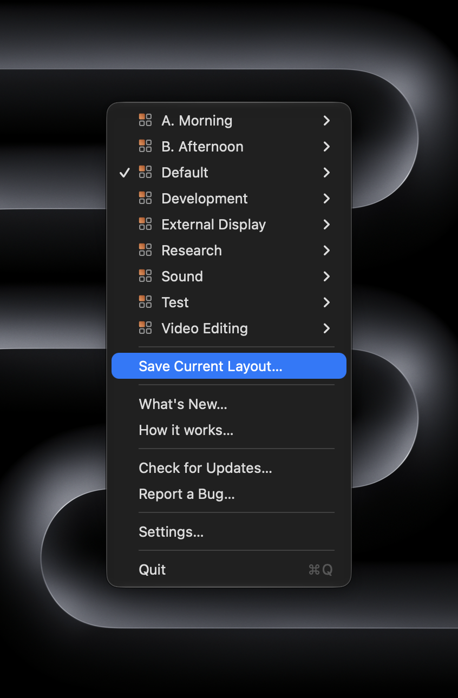Expand the Default submenu arrow
The width and height of the screenshot is (458, 698).
pyautogui.click(x=326, y=172)
